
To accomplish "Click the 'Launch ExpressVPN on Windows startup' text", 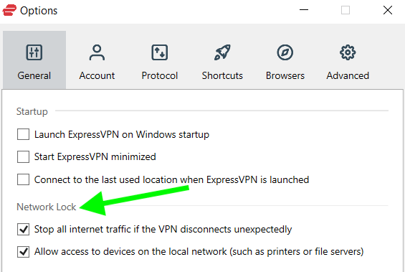I will pyautogui.click(x=122, y=134).
